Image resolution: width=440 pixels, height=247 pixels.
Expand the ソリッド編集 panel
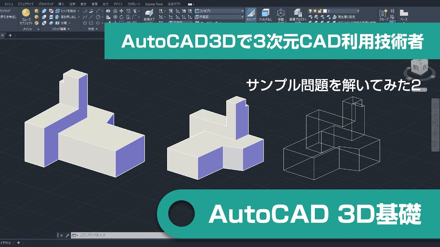(61, 29)
